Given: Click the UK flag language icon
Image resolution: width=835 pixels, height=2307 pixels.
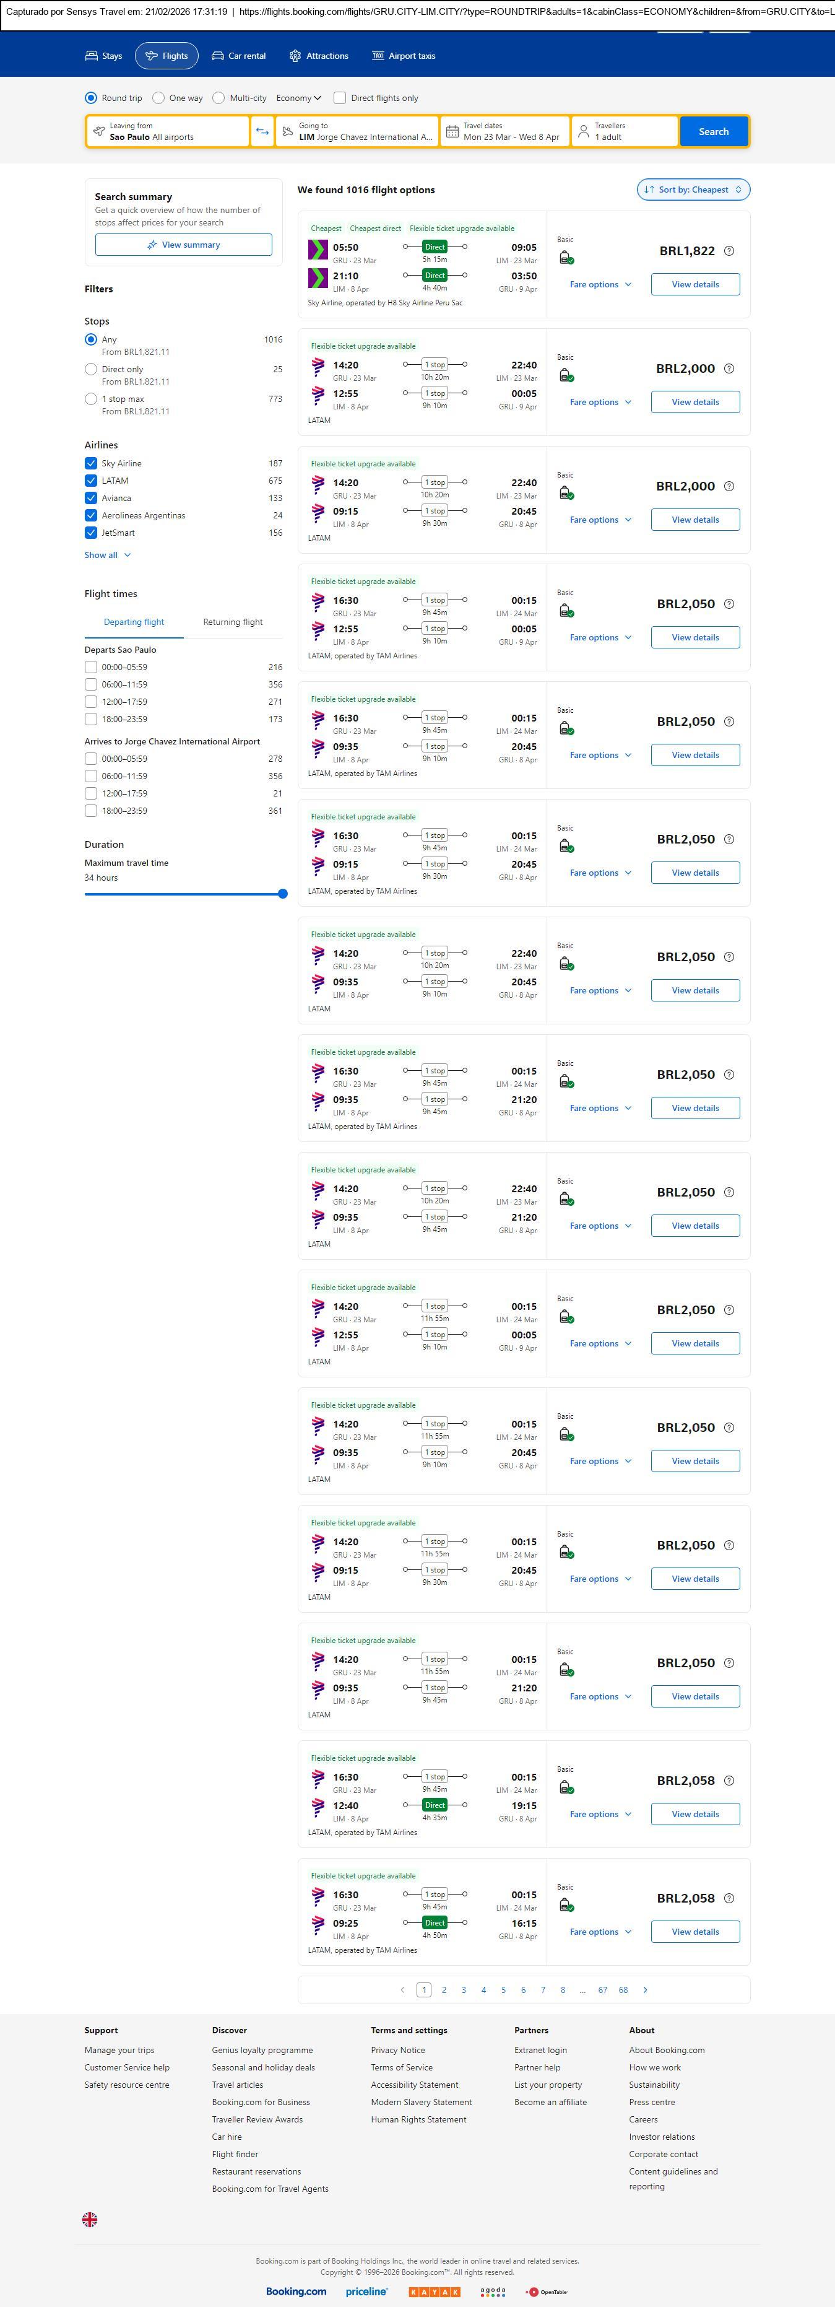Looking at the screenshot, I should [90, 2218].
